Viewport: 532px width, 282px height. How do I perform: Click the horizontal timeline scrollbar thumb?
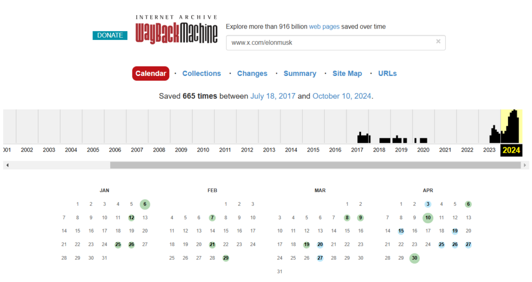tap(315, 165)
